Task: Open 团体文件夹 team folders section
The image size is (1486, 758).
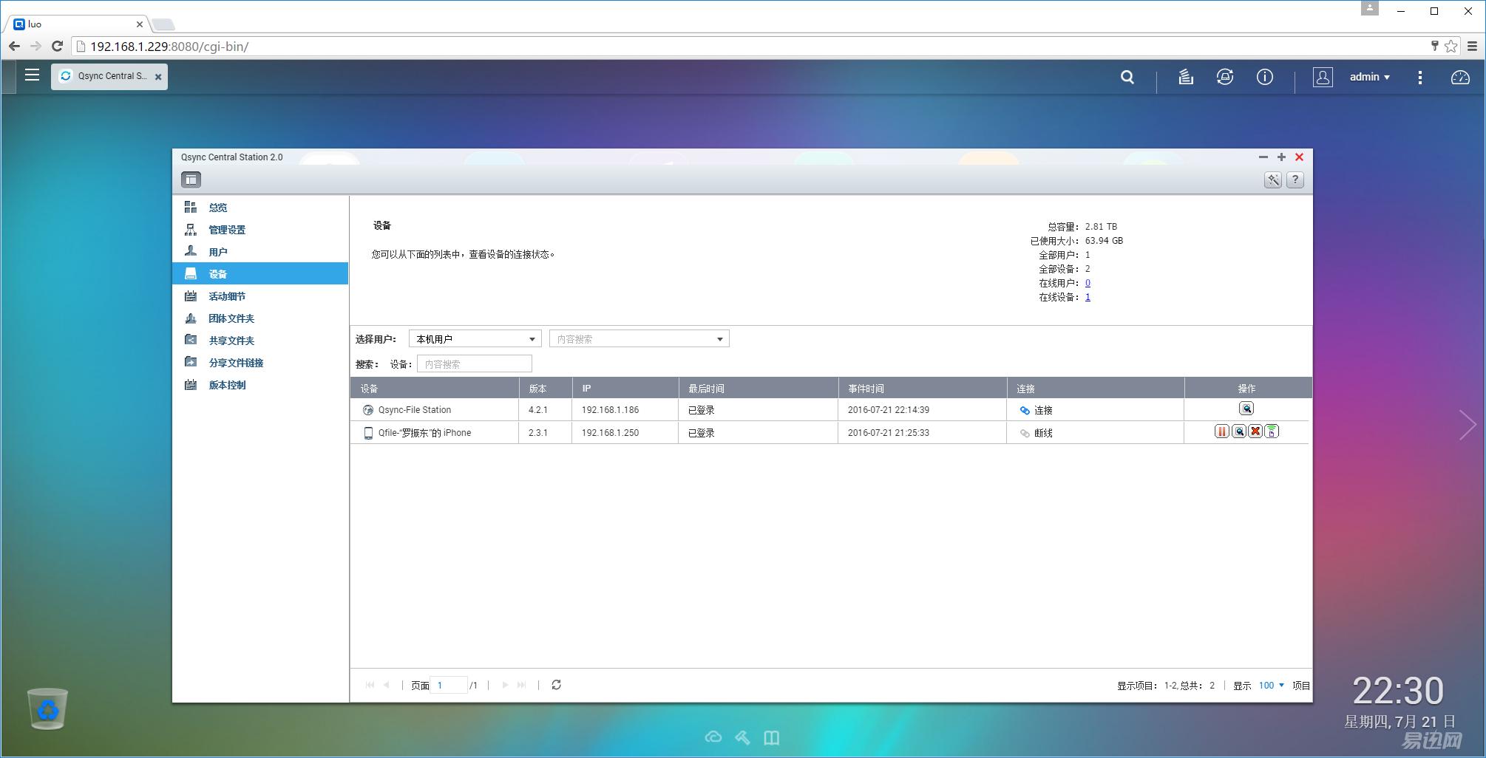Action: [x=260, y=318]
